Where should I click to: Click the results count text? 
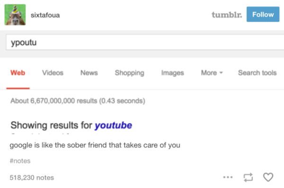78,101
